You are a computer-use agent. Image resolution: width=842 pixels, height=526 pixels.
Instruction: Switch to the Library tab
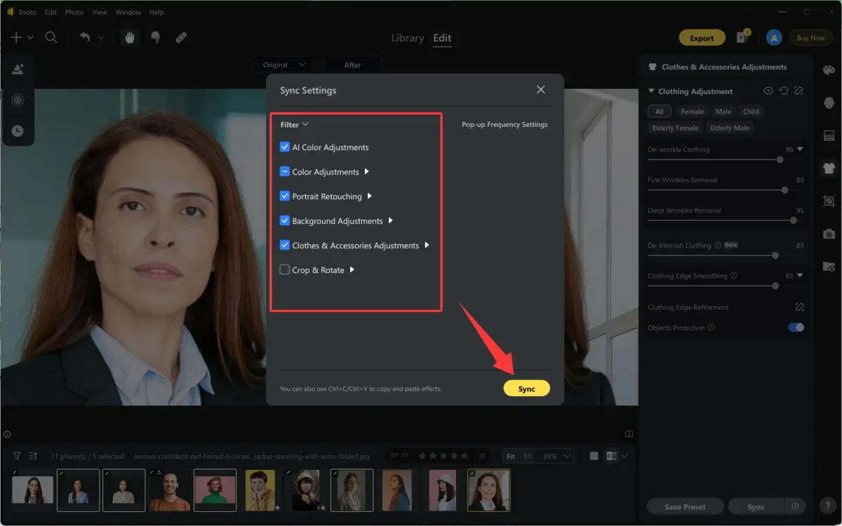408,38
